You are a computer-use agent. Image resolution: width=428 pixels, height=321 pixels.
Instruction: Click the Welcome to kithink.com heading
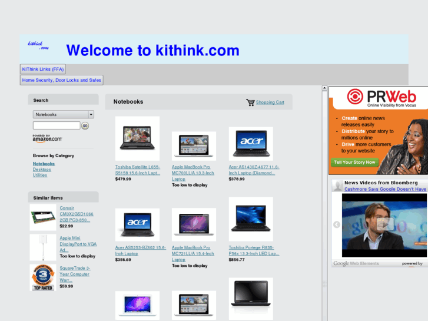(153, 50)
